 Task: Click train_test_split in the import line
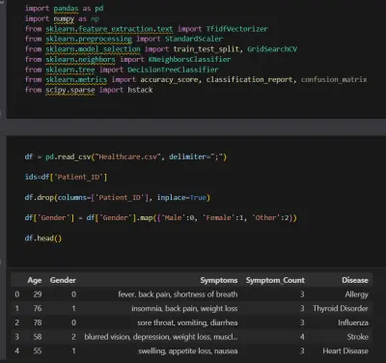(207, 49)
